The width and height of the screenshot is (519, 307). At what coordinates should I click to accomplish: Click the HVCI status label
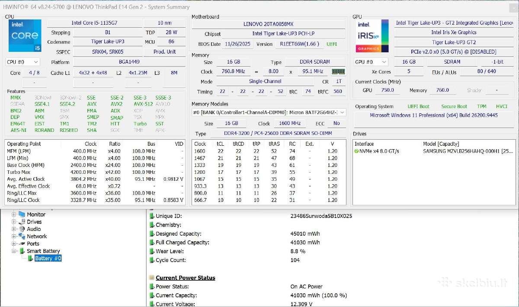click(501, 106)
